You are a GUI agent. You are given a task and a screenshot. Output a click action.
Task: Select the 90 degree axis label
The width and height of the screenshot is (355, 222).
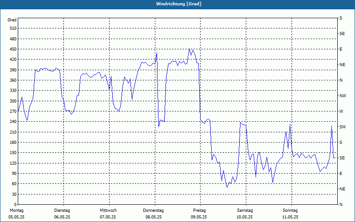click(14, 173)
